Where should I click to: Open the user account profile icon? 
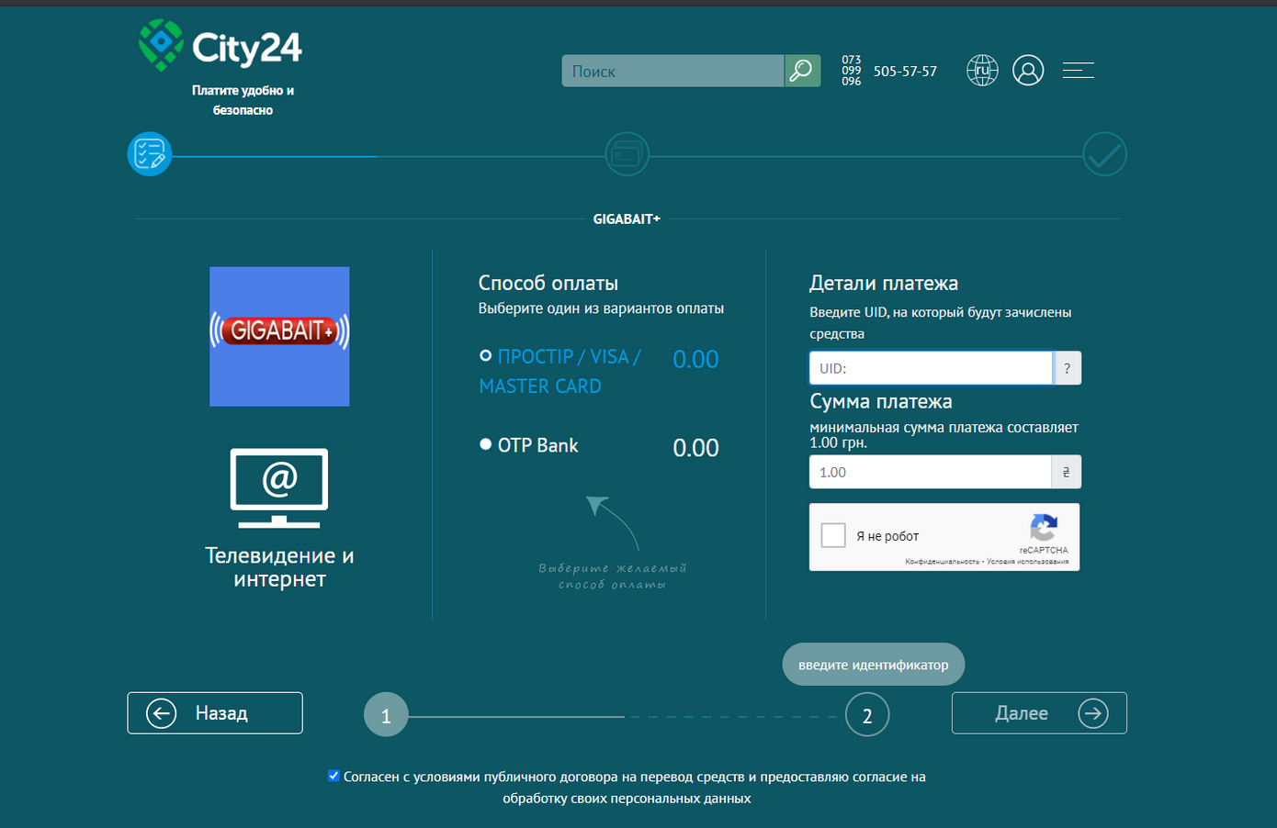1028,71
